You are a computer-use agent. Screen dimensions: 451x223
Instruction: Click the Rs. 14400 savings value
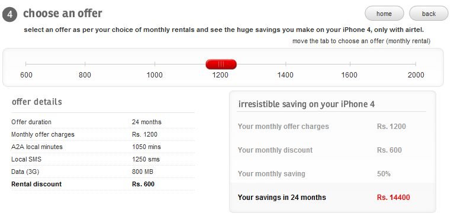click(x=393, y=198)
